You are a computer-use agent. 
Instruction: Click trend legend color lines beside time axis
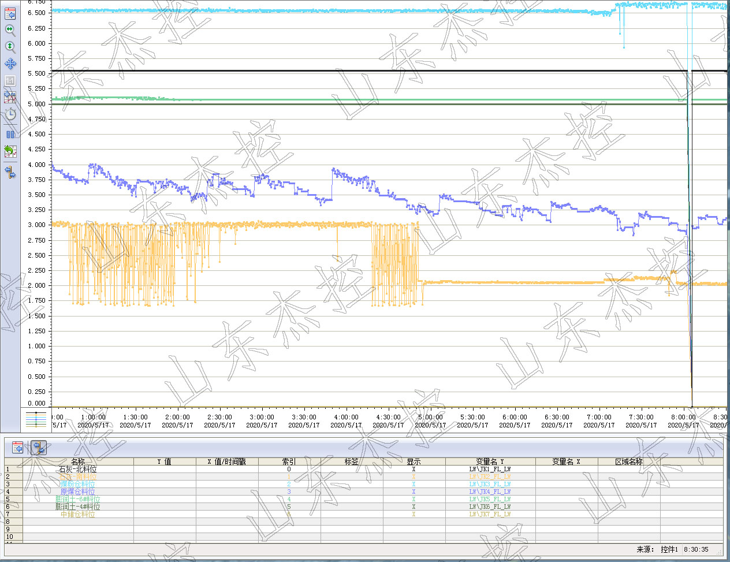(36, 420)
